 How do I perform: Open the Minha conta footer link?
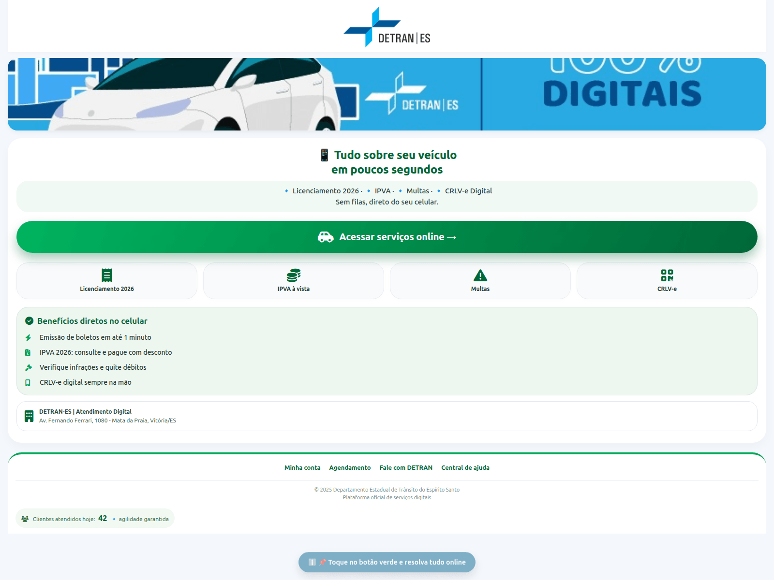click(x=302, y=467)
